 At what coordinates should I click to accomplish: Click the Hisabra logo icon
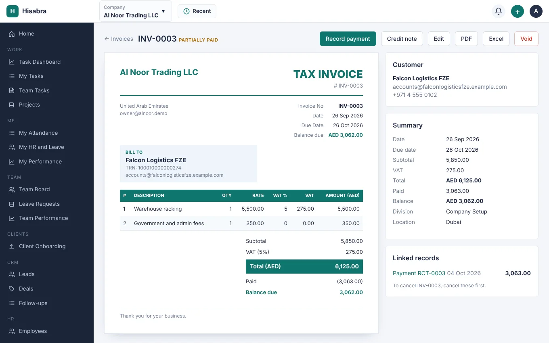pyautogui.click(x=13, y=11)
